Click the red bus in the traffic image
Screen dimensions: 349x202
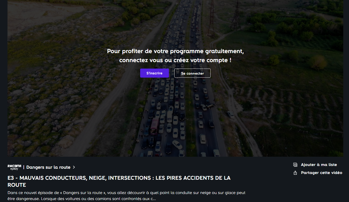click(154, 126)
